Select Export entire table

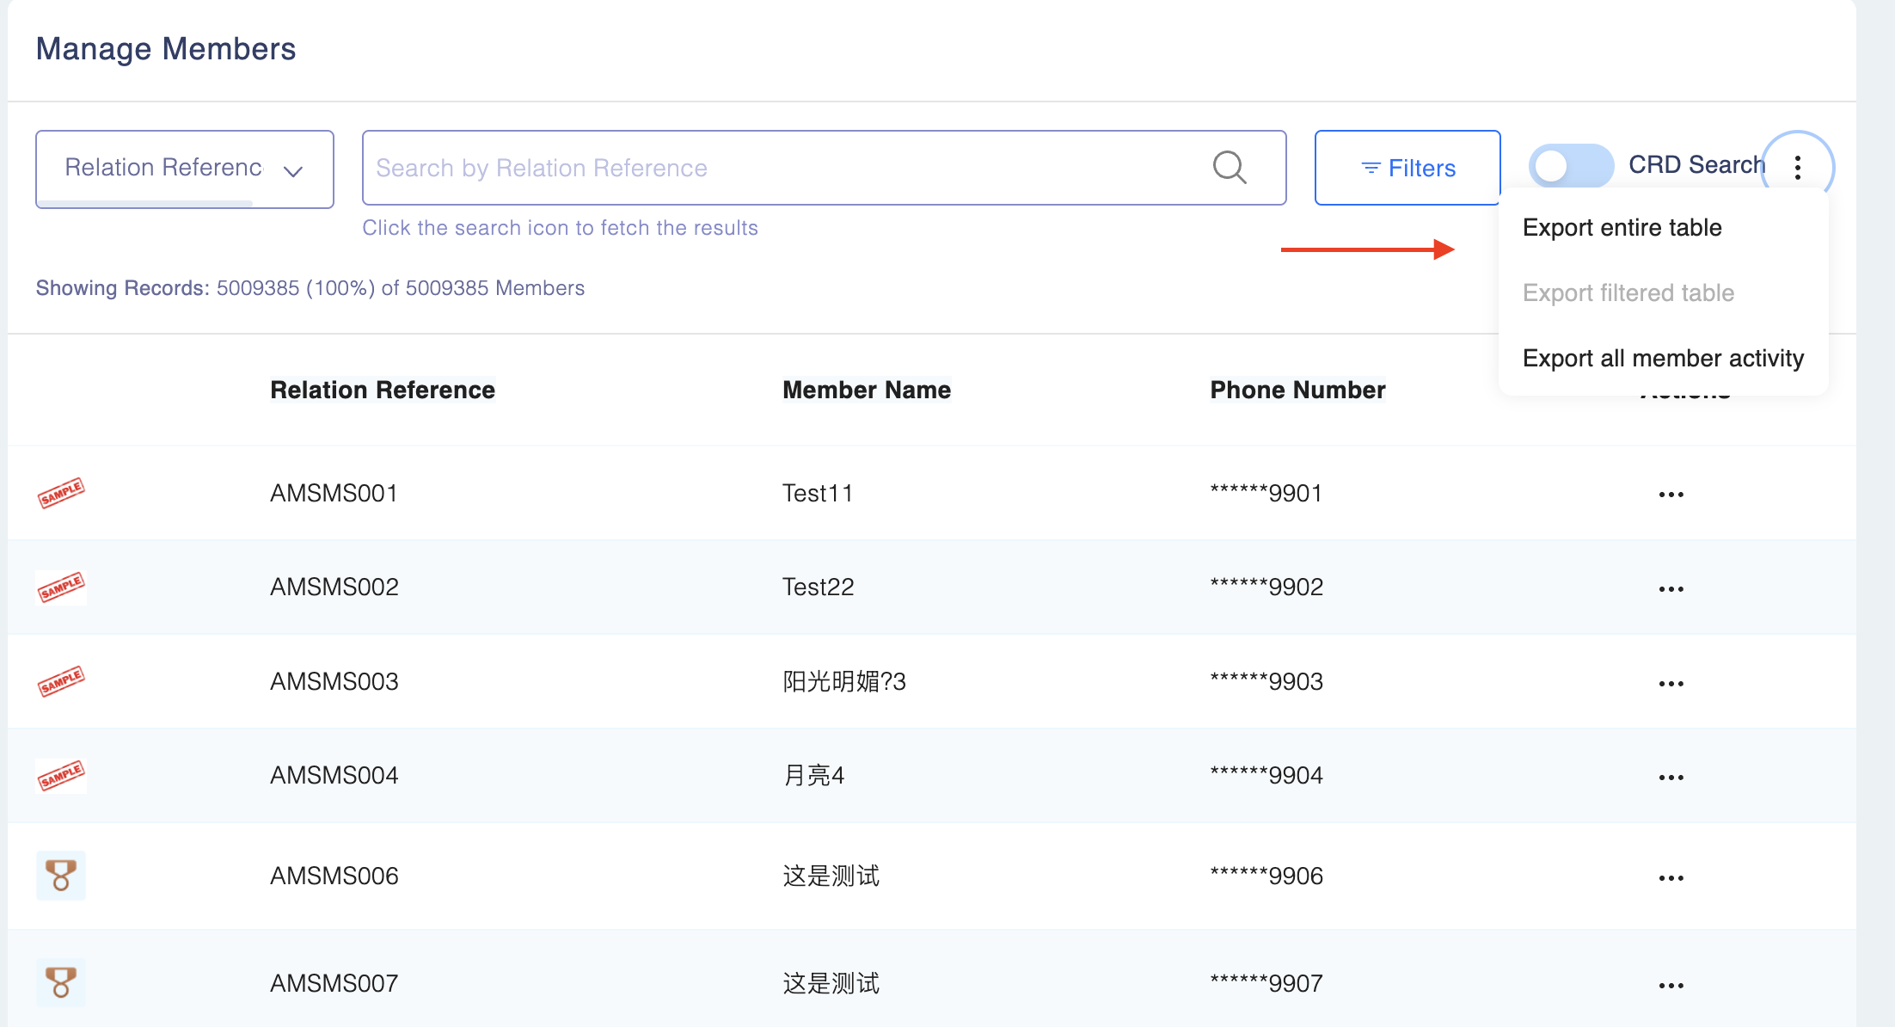pyautogui.click(x=1622, y=228)
